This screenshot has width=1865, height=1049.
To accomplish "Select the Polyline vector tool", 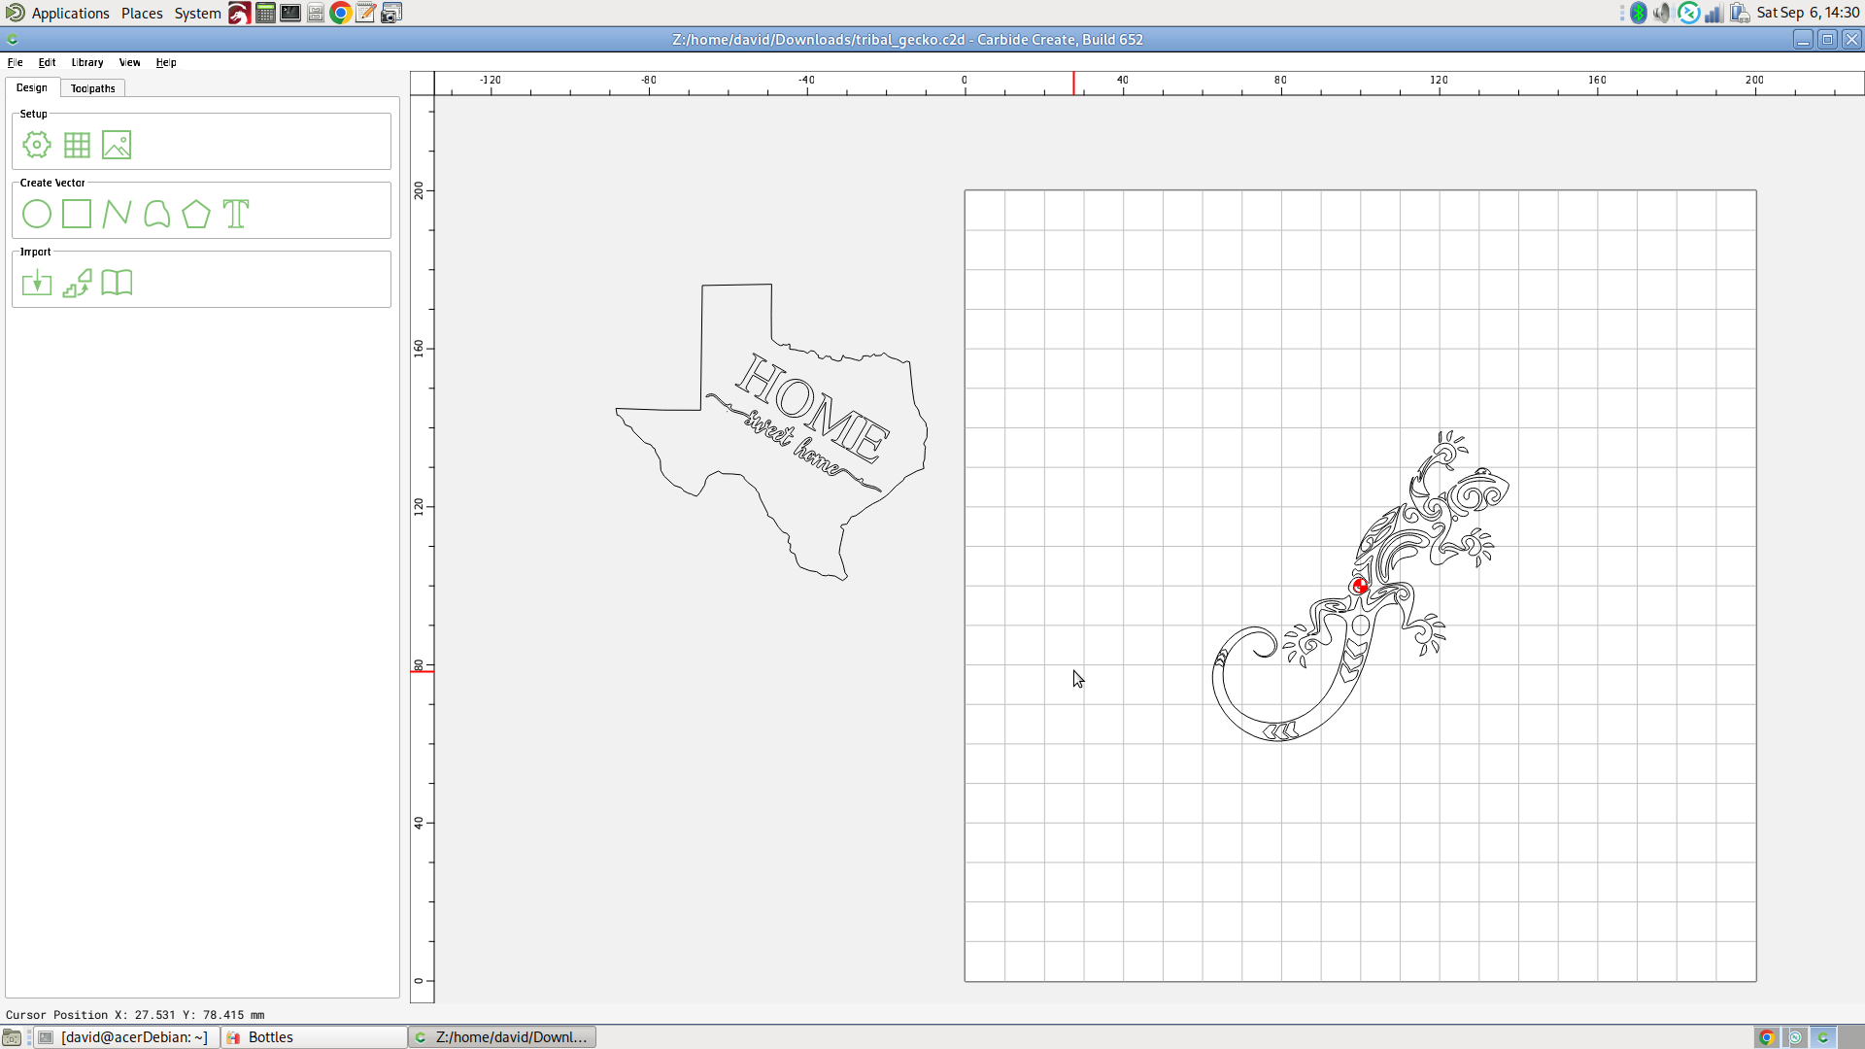I will click(117, 214).
